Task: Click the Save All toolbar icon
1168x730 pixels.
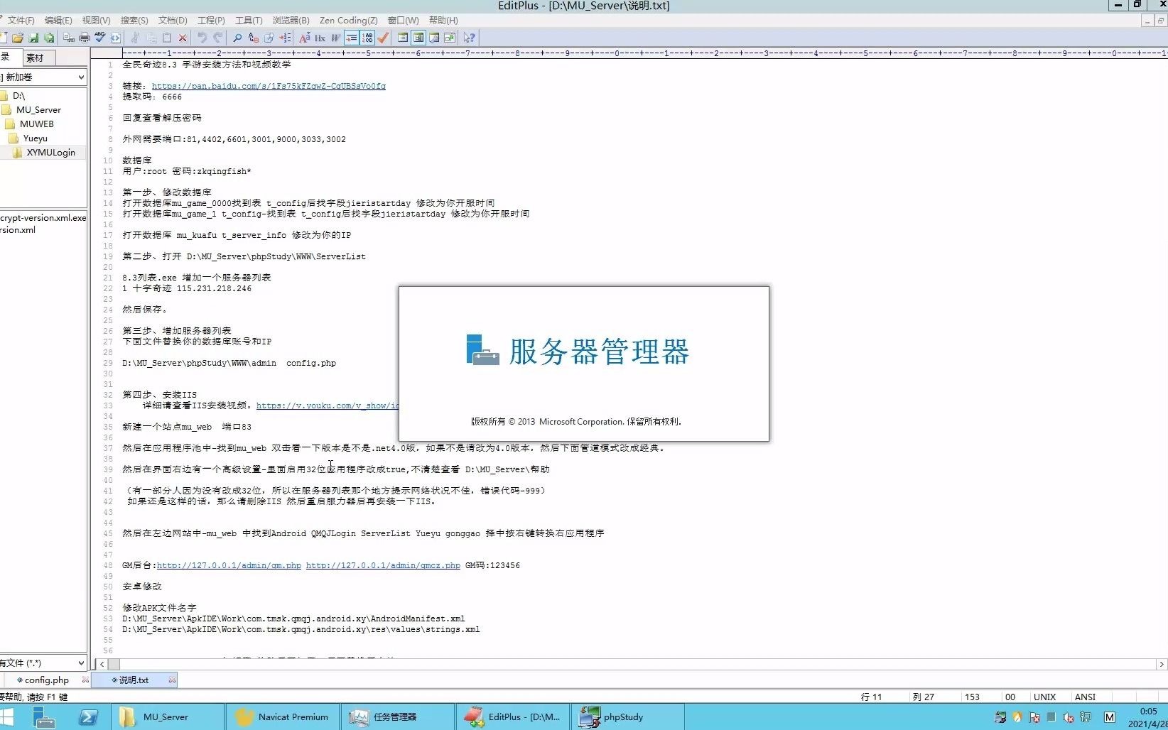Action: [x=49, y=38]
